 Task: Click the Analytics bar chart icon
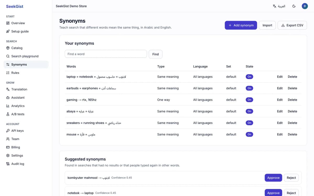click(8, 106)
